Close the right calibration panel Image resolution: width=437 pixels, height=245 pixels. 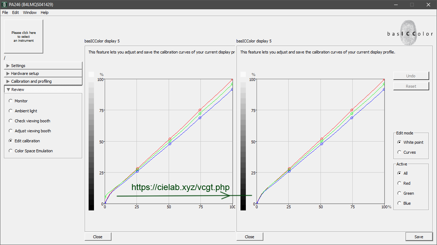(249, 237)
